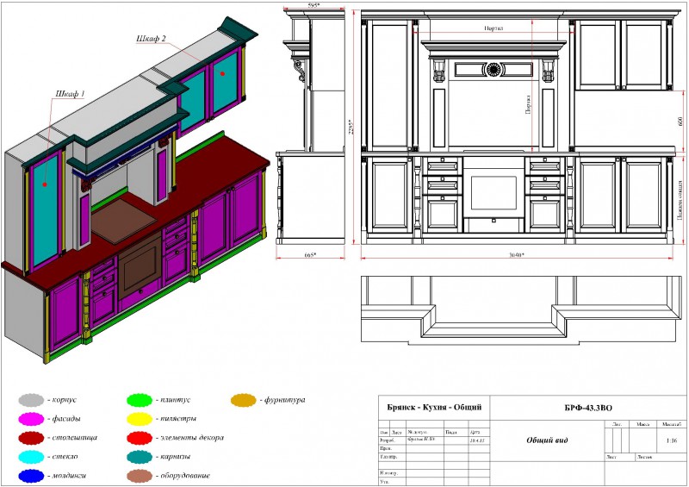Click the 'Нижняя секция' dimension label
This screenshot has height=487, width=689.
point(680,201)
